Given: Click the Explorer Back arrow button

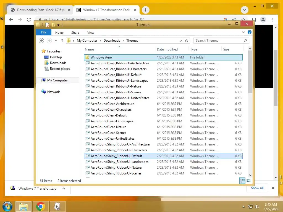Looking at the screenshot, I should point(41,41).
